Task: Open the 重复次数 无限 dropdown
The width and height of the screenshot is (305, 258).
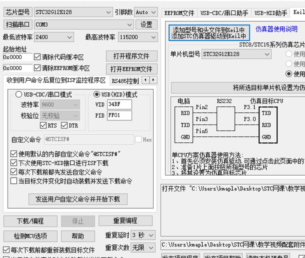Action: [x=143, y=248]
